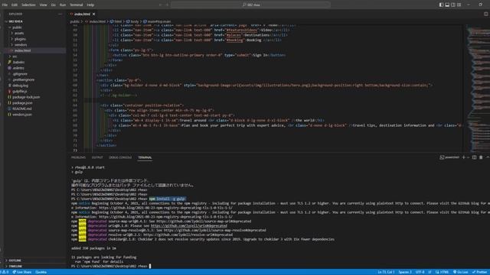Open README.md file
The image size is (490, 275).
(22, 108)
